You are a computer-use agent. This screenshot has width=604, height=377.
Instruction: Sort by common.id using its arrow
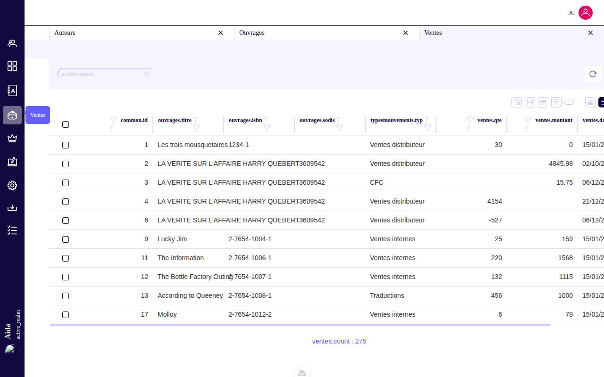coord(112,129)
